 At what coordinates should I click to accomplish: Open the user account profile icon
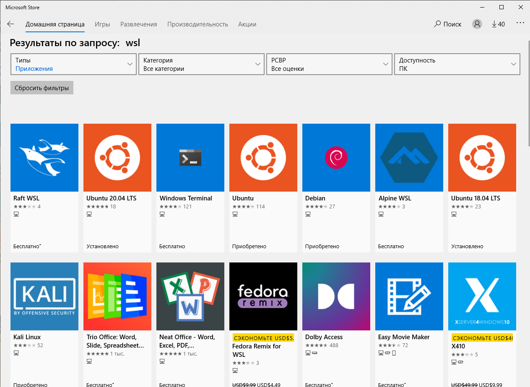pyautogui.click(x=477, y=24)
